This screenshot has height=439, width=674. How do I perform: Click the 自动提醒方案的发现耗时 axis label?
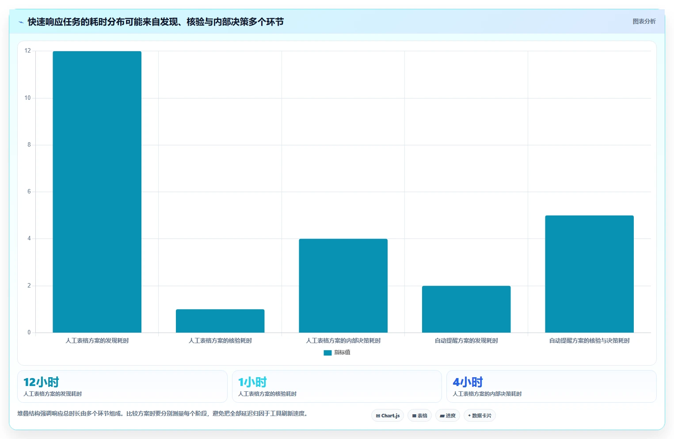coord(466,341)
